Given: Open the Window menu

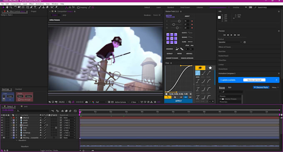Looking at the screenshot, I should [x=55, y=4].
